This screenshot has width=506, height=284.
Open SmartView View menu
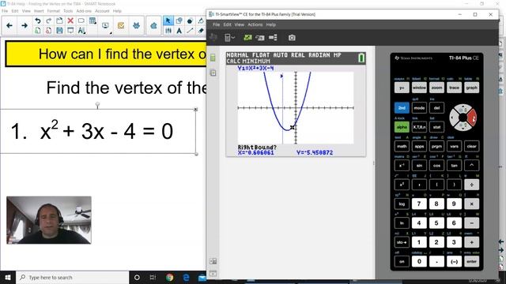coord(239,24)
